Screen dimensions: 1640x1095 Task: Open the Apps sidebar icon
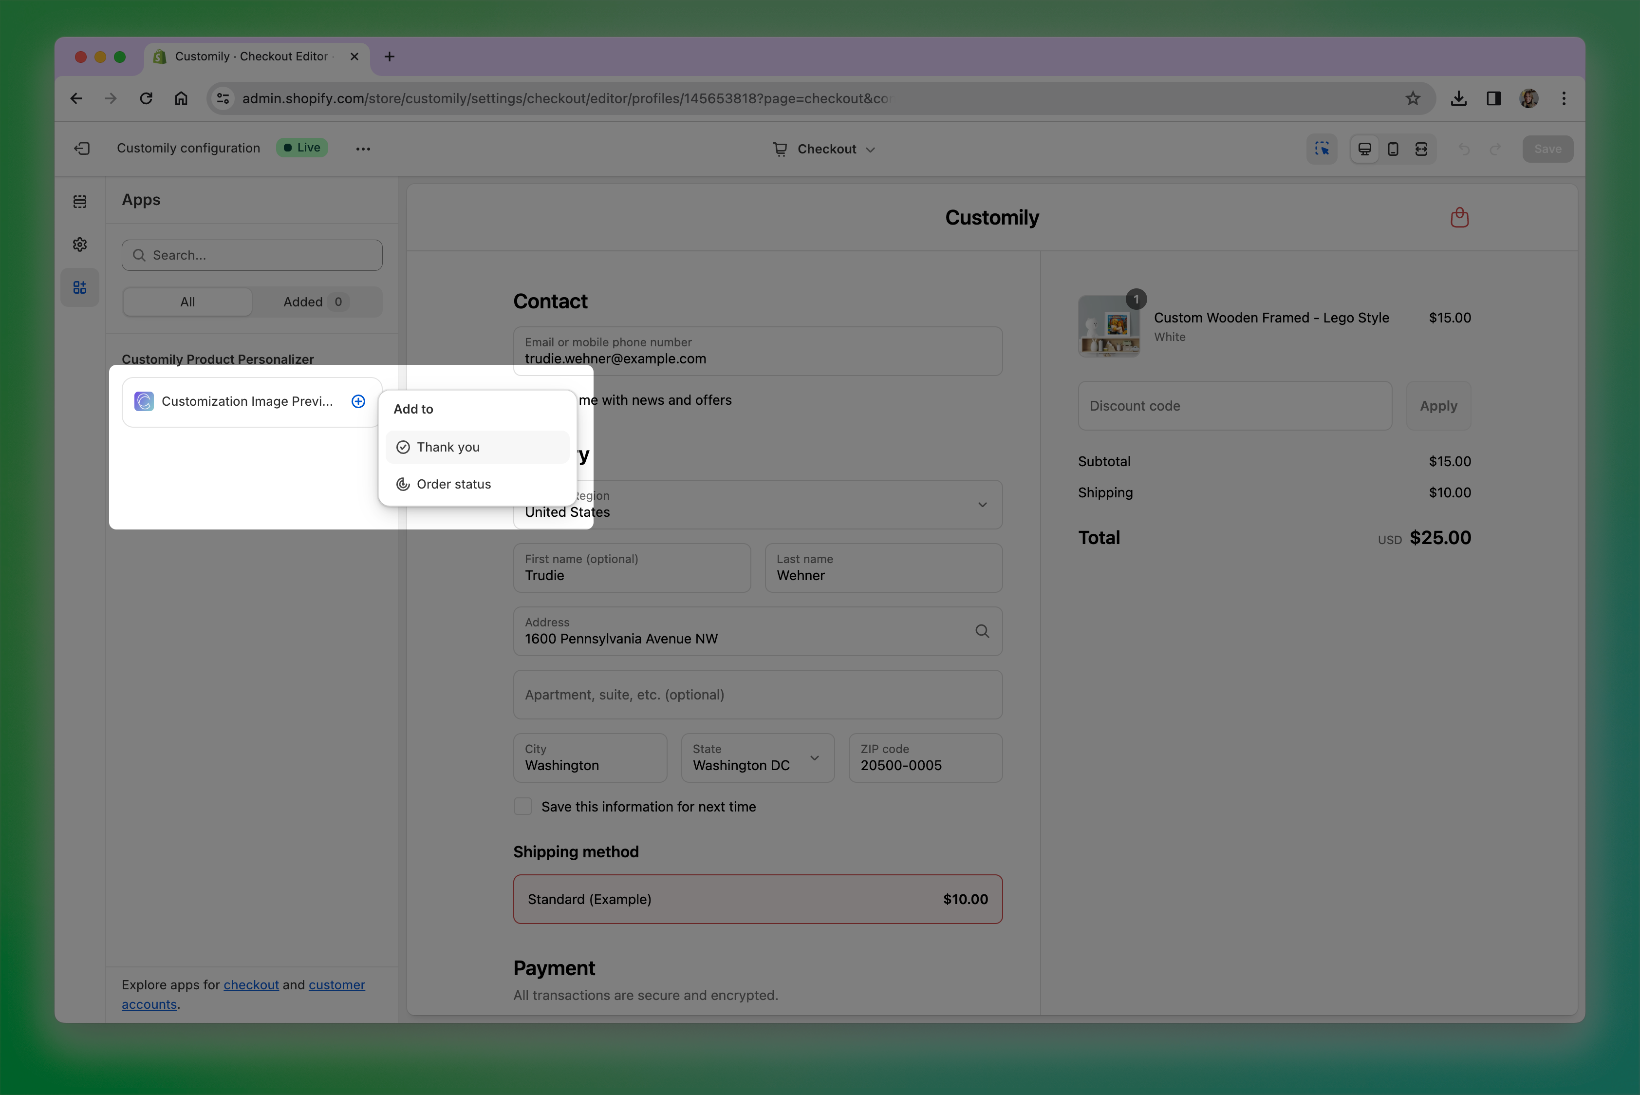[x=79, y=287]
